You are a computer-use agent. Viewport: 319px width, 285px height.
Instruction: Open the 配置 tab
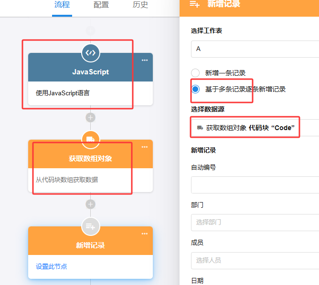pos(101,5)
